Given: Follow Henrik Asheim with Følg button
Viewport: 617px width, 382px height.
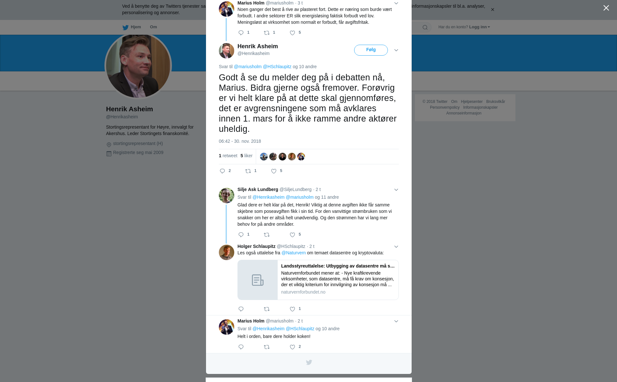Looking at the screenshot, I should (x=371, y=50).
